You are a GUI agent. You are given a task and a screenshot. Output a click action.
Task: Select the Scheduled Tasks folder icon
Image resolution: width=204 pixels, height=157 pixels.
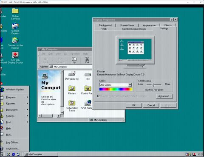tap(72, 106)
